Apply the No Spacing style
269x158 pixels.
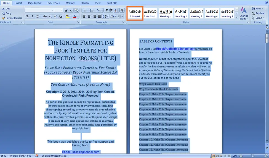click(150, 13)
